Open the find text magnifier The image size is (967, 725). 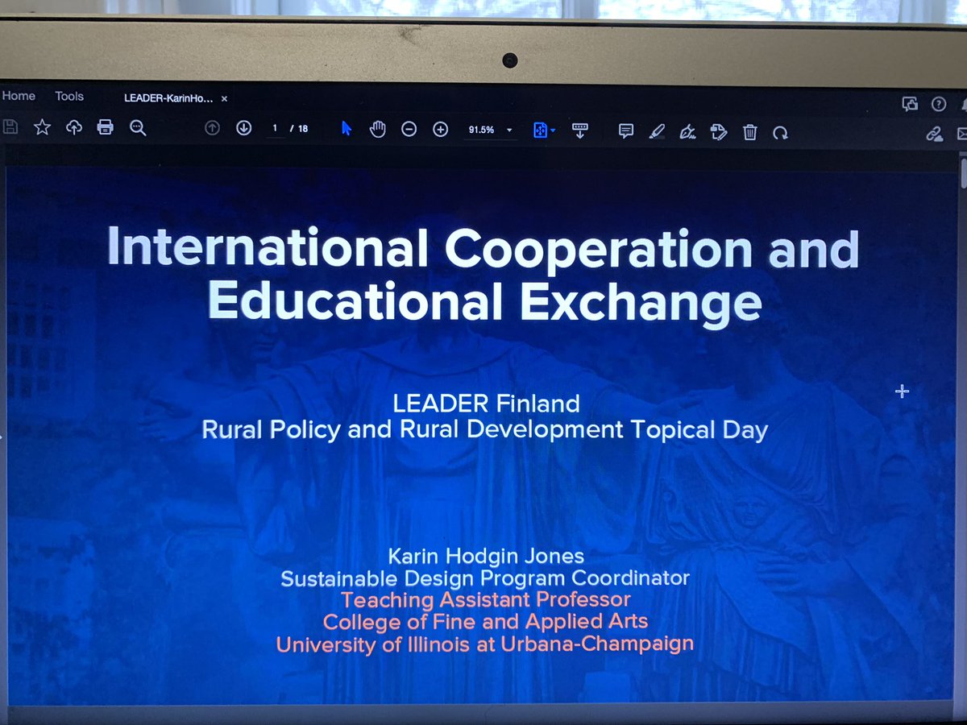tap(138, 127)
